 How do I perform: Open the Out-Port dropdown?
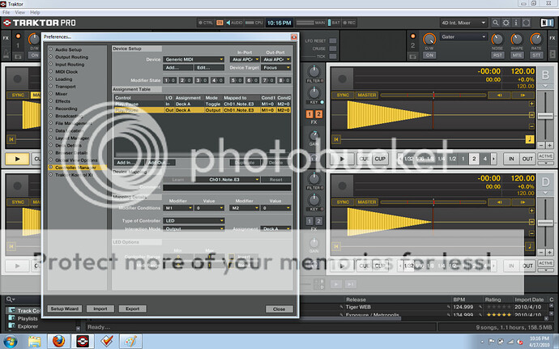276,59
